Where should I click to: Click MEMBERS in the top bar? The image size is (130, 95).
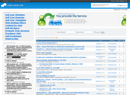pyautogui.click(x=122, y=1)
